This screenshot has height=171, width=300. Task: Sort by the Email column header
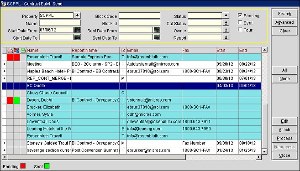[x=154, y=51]
